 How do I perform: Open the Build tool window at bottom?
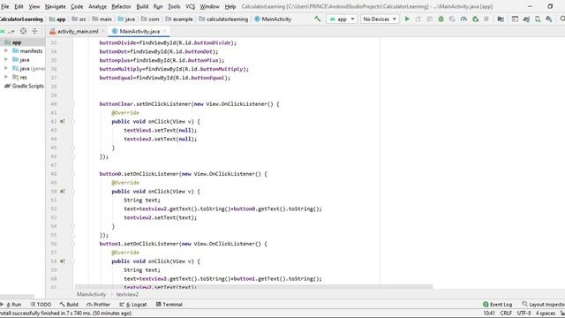pos(69,304)
